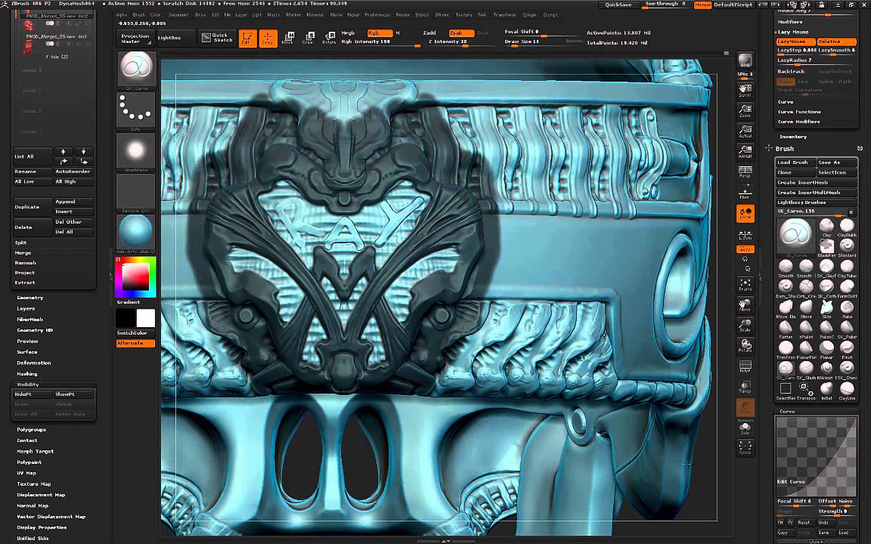
Task: Click the AAHalf antialiased half-size icon
Action: point(745,152)
